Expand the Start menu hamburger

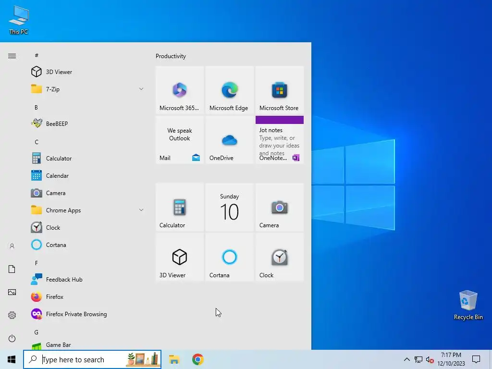(12, 56)
